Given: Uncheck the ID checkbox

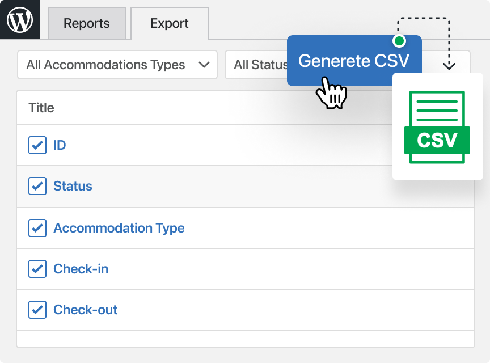Looking at the screenshot, I should 37,145.
